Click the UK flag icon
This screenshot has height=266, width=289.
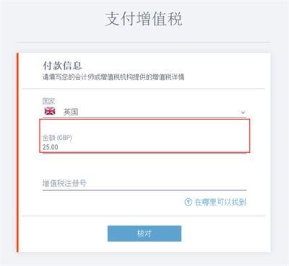point(50,111)
